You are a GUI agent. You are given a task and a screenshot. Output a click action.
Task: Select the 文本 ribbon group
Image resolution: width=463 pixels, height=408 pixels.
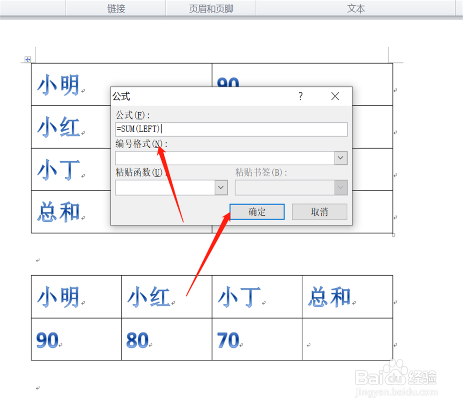coord(356,8)
